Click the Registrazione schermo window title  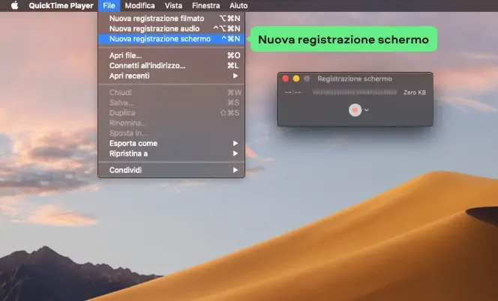[x=355, y=79]
